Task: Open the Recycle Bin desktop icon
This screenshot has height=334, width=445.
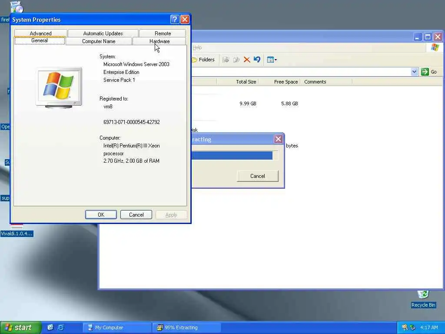Action: pyautogui.click(x=423, y=299)
